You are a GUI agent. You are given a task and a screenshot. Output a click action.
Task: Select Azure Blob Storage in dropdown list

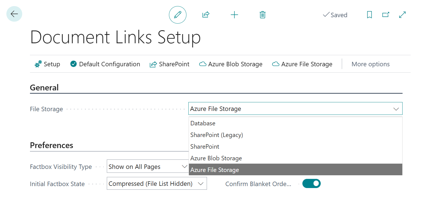216,158
